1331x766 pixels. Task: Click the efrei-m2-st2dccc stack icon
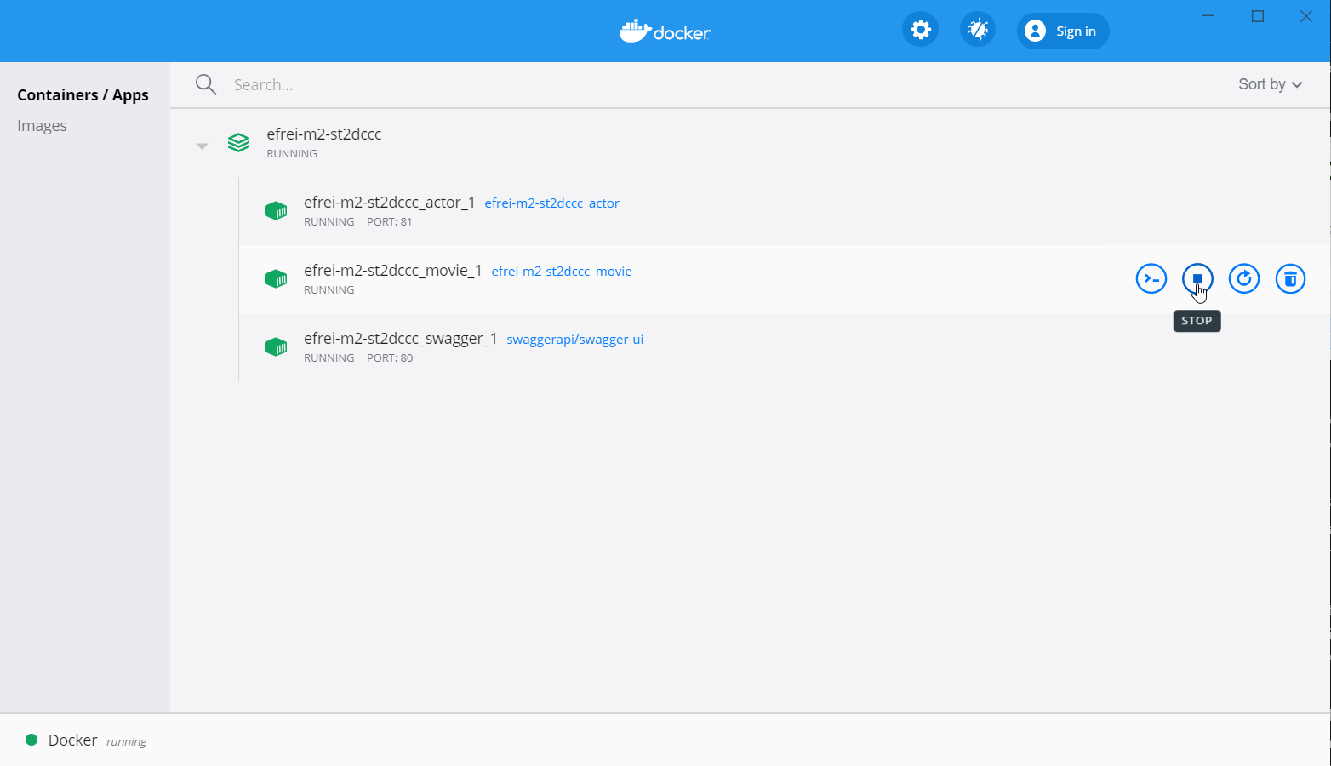coord(238,143)
